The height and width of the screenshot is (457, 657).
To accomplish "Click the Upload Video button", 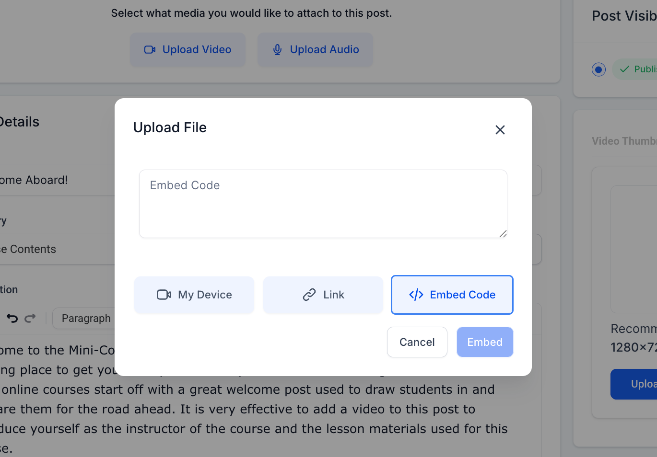I will coord(188,49).
